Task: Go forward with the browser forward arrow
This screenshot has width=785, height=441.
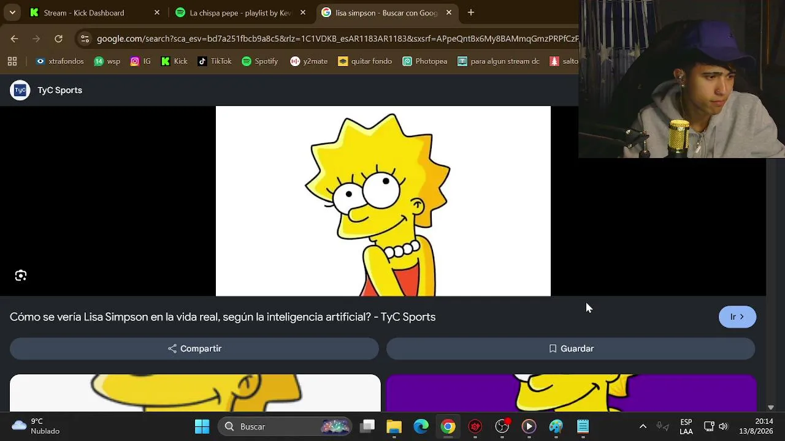Action: (x=36, y=39)
